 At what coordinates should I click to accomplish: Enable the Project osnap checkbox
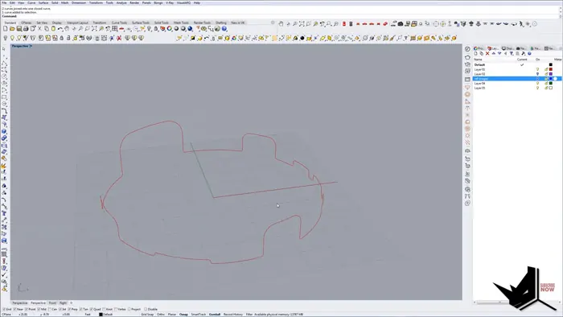coord(129,309)
